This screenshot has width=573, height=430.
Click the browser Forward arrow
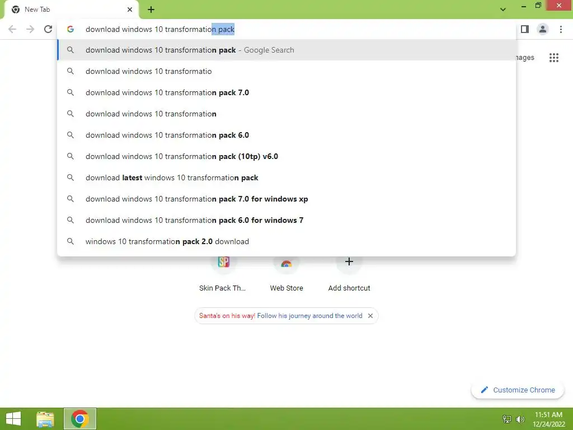click(30, 29)
